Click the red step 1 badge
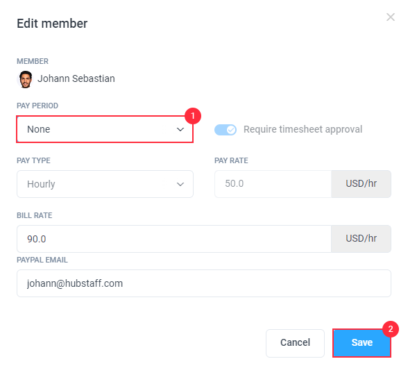The image size is (408, 375). pos(193,115)
